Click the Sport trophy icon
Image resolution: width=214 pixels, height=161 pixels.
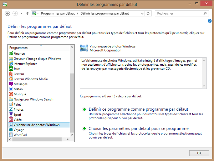coord(11,115)
